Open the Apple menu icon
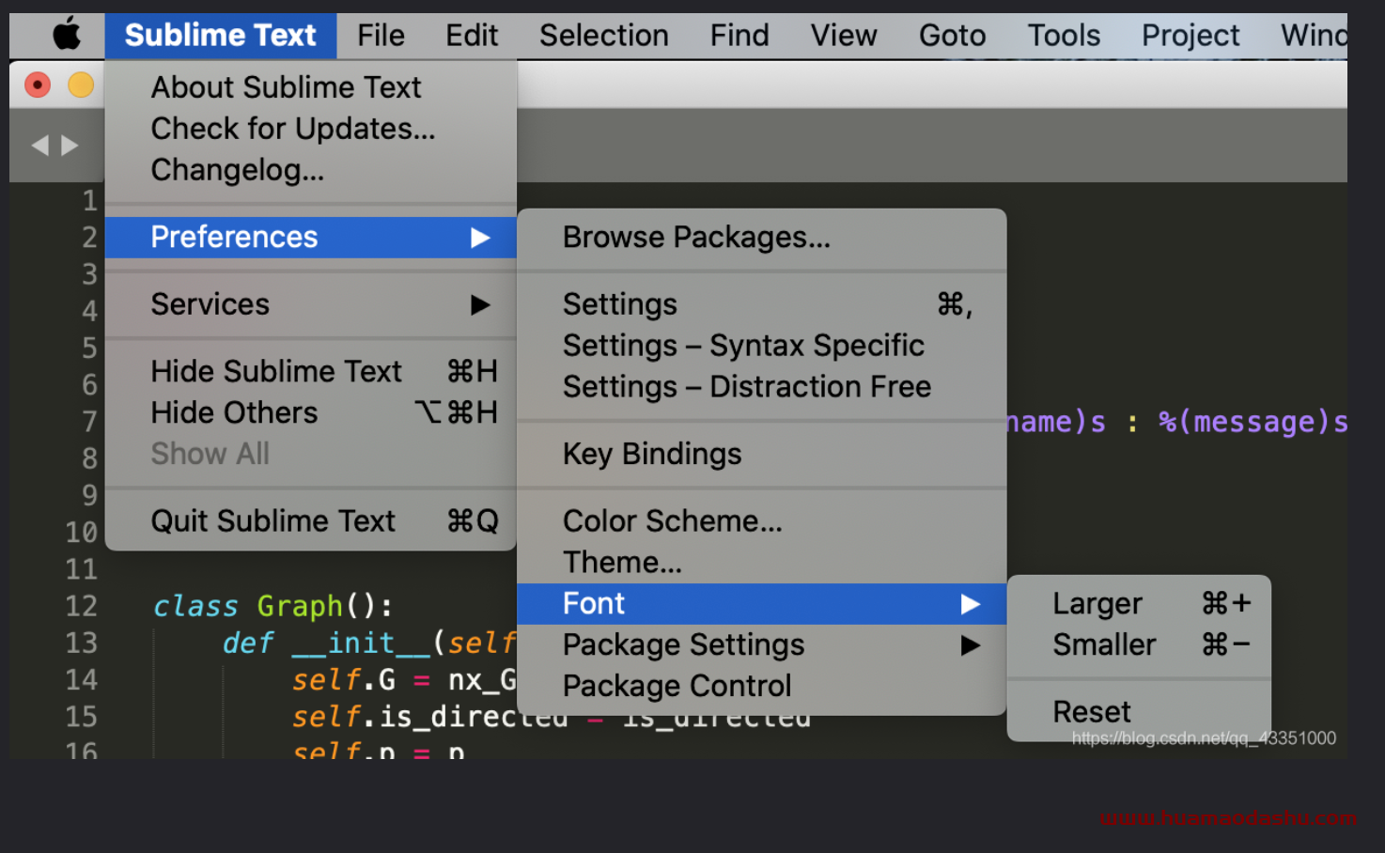 click(66, 36)
